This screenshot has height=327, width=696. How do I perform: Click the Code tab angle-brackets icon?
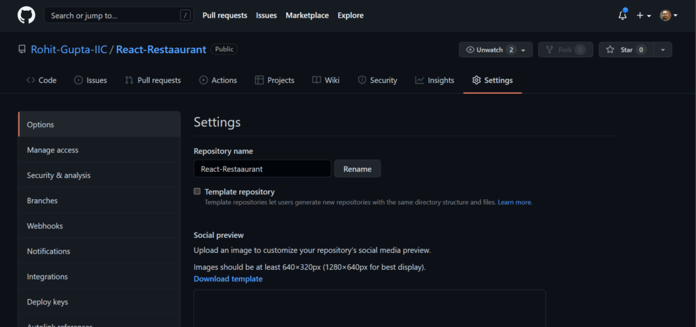tap(31, 80)
